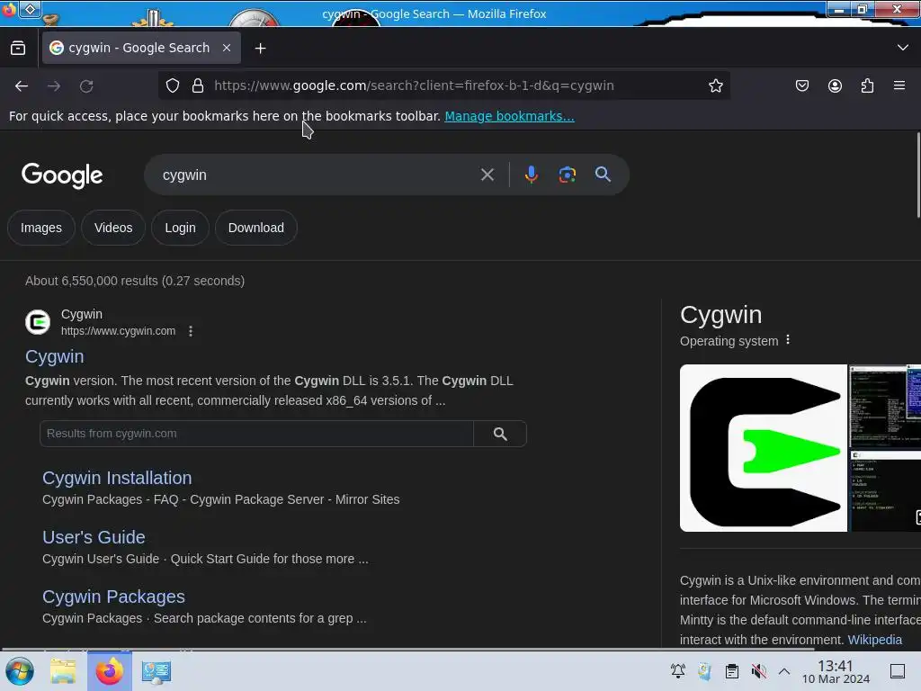Switch to Images results tab

pos(41,228)
